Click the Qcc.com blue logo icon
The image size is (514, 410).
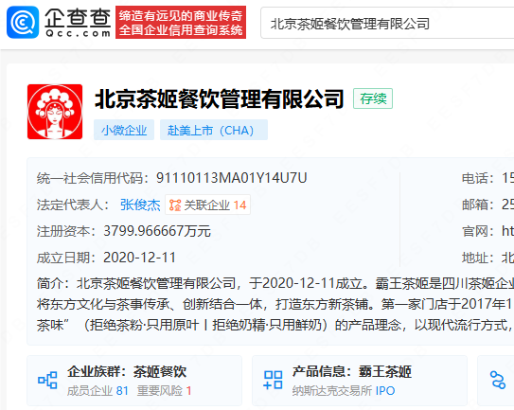pyautogui.click(x=23, y=23)
